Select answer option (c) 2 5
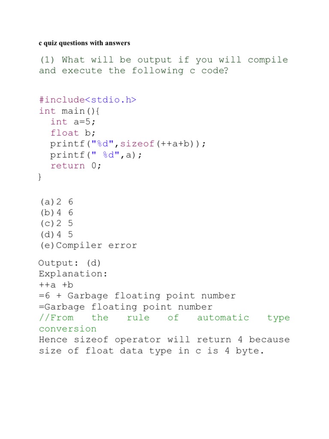 pos(57,223)
